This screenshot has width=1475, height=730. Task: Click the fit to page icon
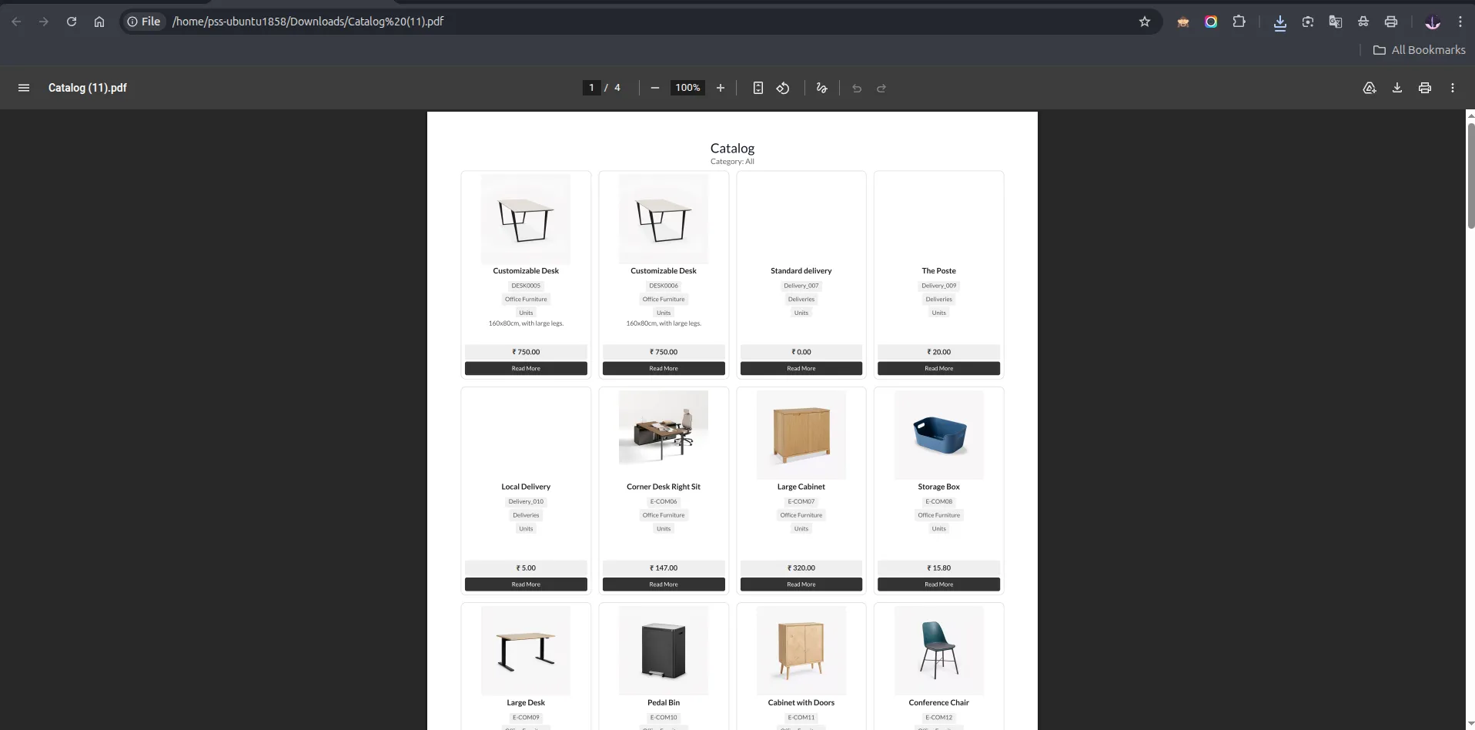pos(758,88)
